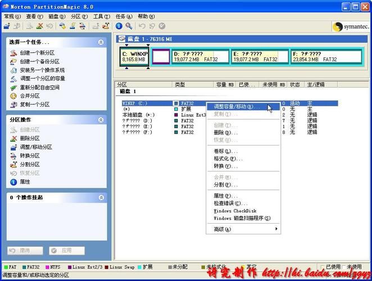Choose 检查错误 in the context menu
The image size is (372, 281).
pos(243,203)
